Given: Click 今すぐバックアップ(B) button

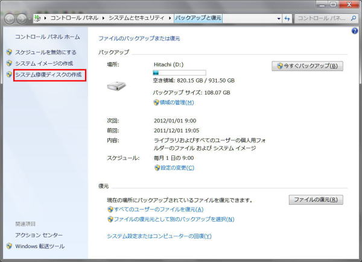Looking at the screenshot, I should tap(307, 66).
